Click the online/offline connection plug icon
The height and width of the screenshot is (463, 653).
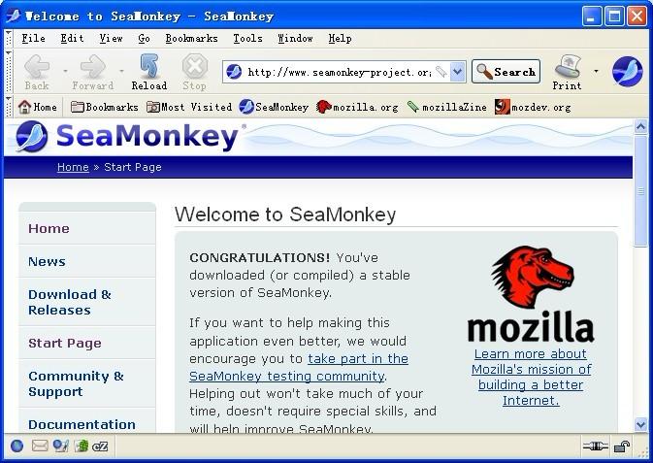595,446
